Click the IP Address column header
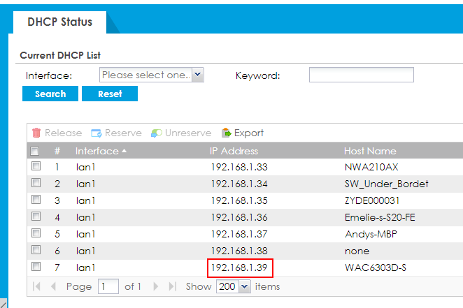 tap(234, 151)
